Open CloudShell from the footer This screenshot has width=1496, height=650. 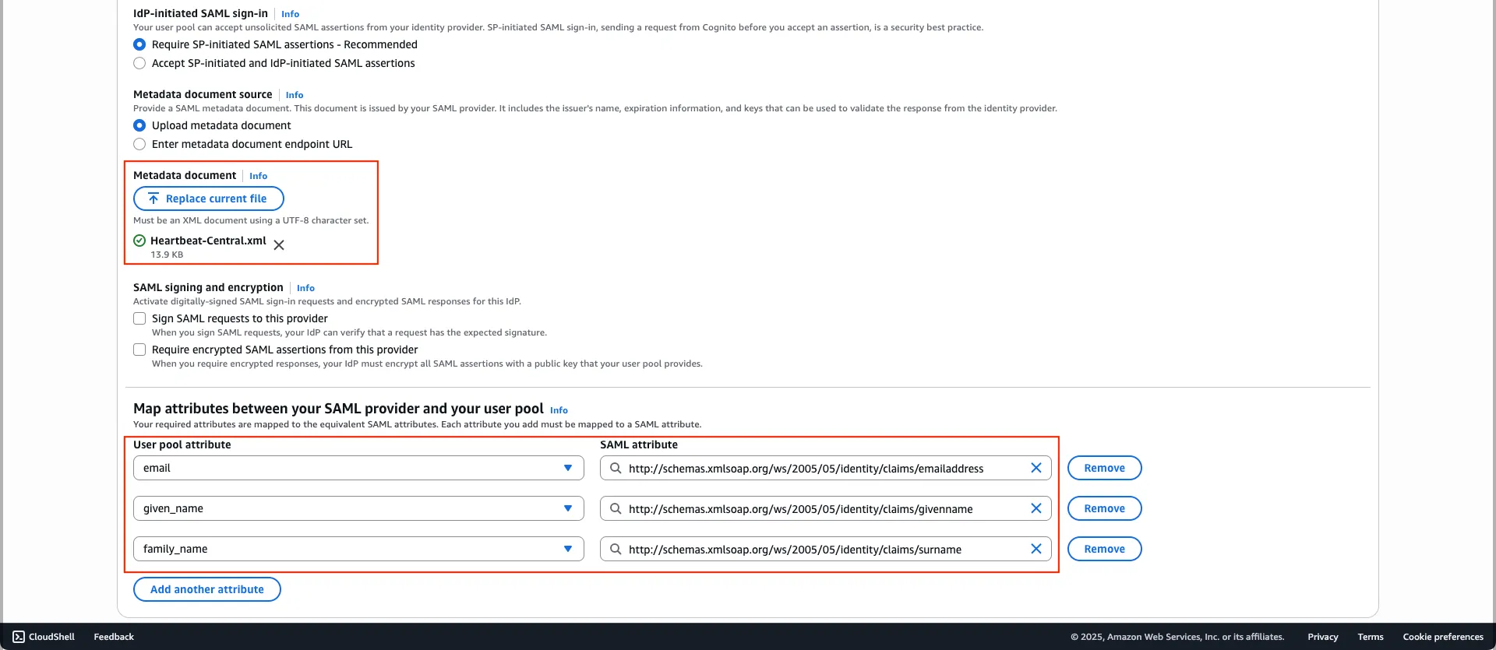click(44, 637)
